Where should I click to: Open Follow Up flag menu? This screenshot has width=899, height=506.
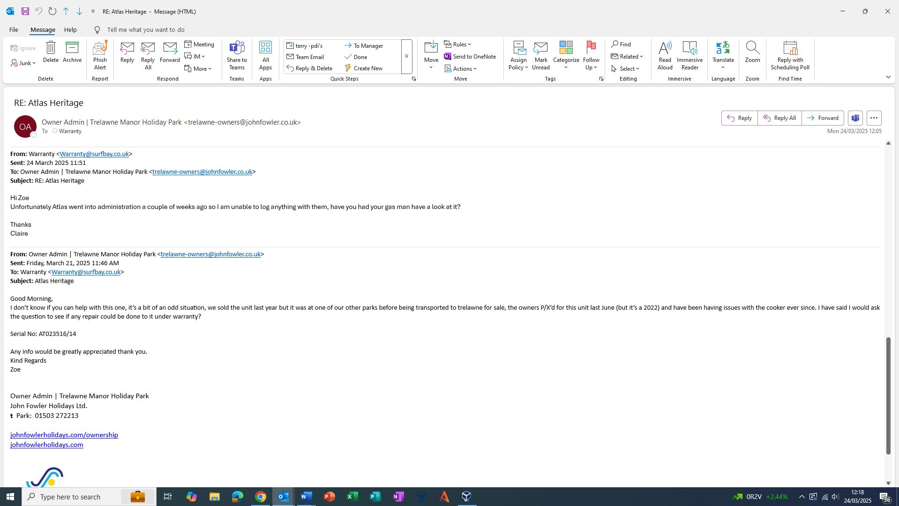coord(591,55)
